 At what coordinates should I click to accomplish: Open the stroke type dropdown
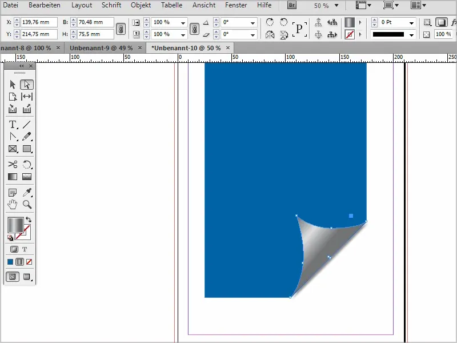point(411,35)
